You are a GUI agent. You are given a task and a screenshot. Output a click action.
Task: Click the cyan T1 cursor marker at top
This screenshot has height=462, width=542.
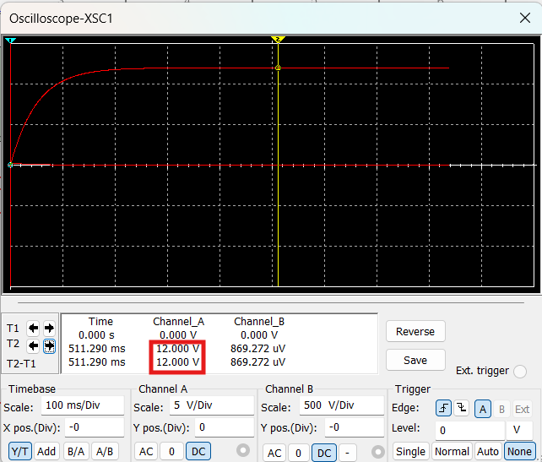pos(10,41)
